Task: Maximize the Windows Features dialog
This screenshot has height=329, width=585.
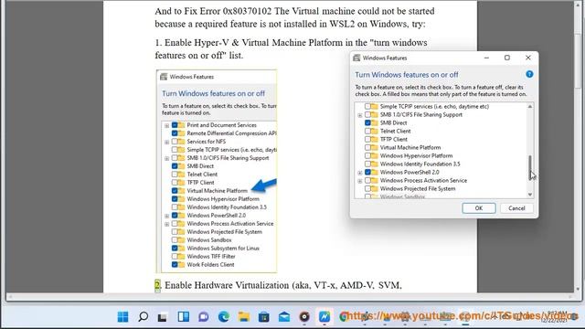Action: pyautogui.click(x=507, y=58)
